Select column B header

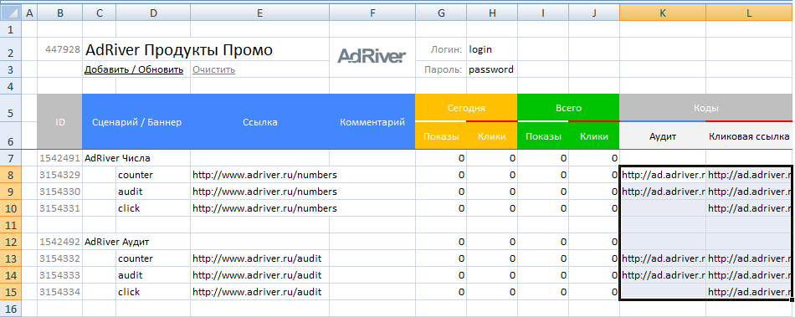pos(59,13)
